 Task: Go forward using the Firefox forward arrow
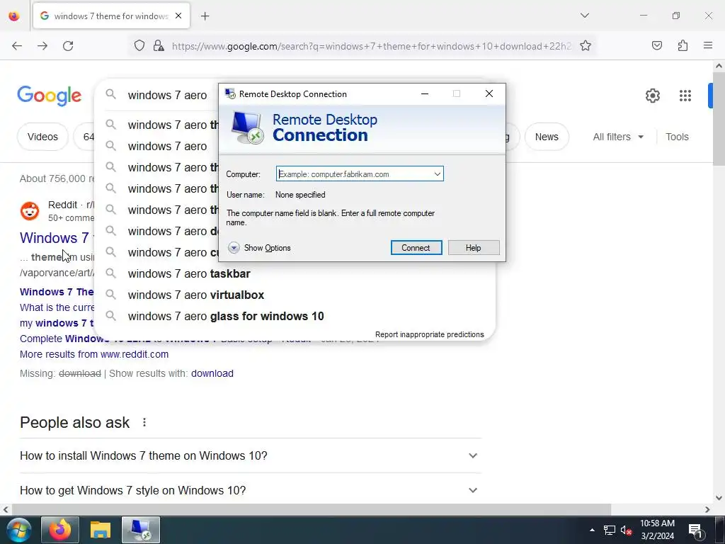(x=42, y=46)
